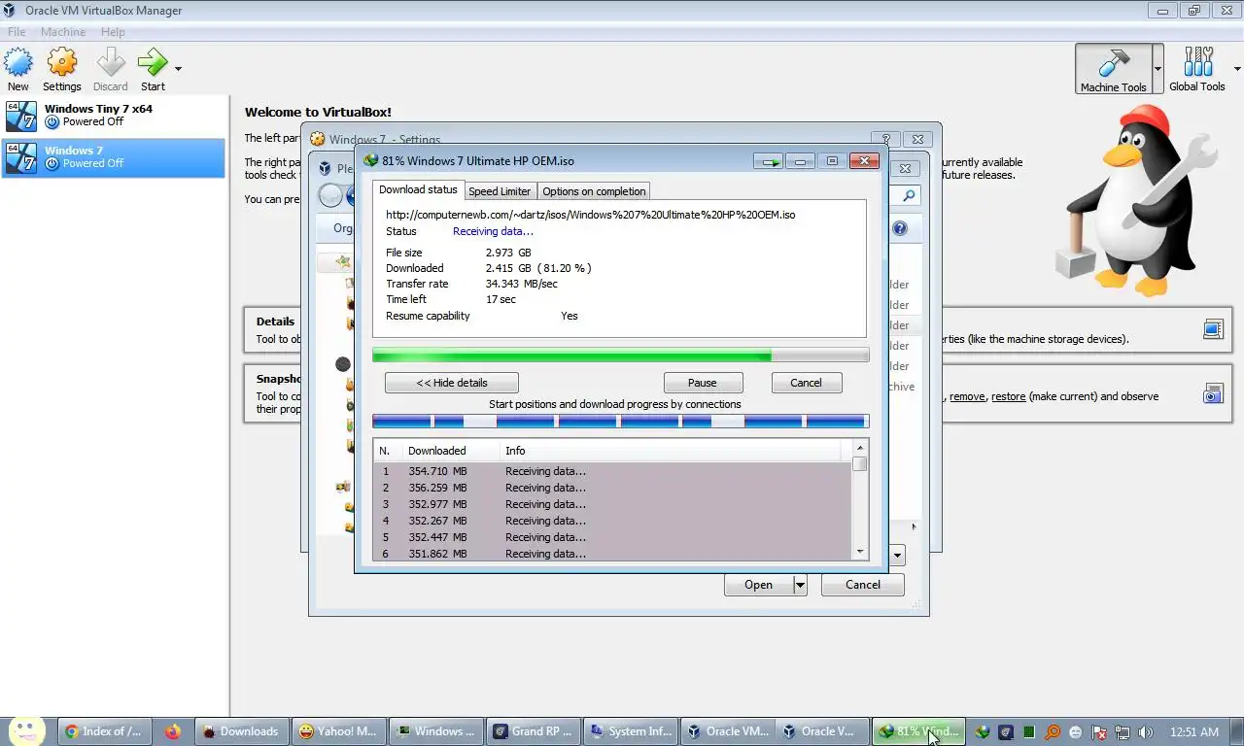1244x746 pixels.
Task: Click the 81% download taskbar item
Action: (x=918, y=731)
